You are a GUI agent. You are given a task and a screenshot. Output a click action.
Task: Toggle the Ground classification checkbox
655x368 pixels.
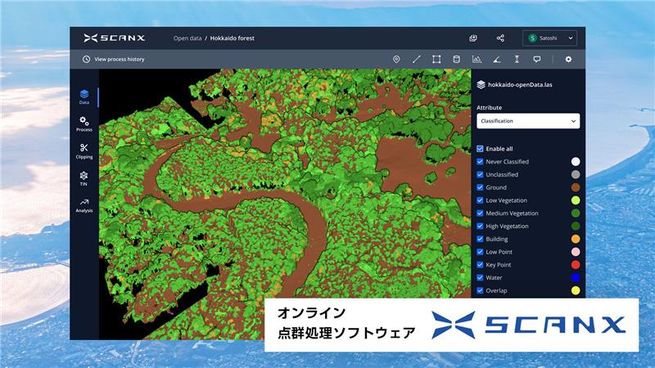481,187
